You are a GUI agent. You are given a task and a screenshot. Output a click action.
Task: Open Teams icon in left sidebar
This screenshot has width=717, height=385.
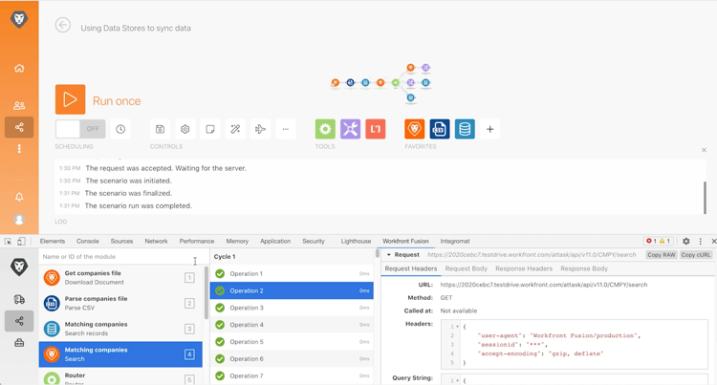tap(19, 105)
